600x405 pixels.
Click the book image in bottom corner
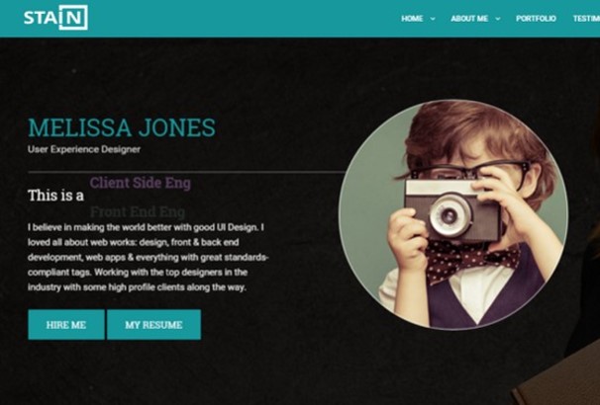coord(556,376)
